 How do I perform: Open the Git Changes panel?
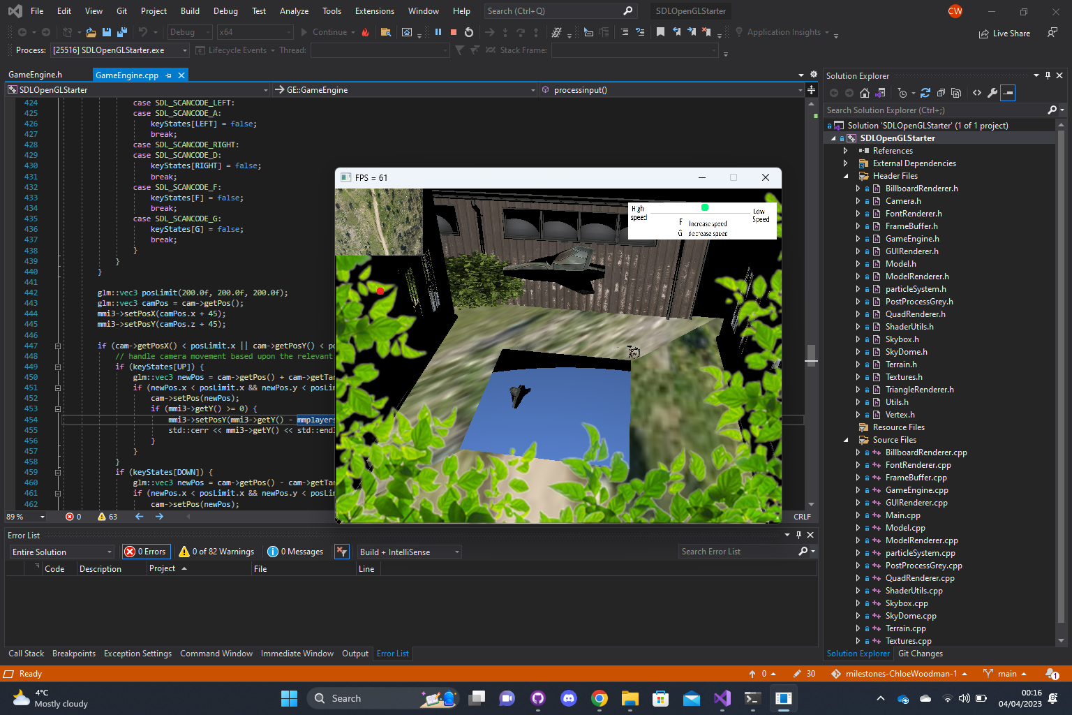coord(920,653)
